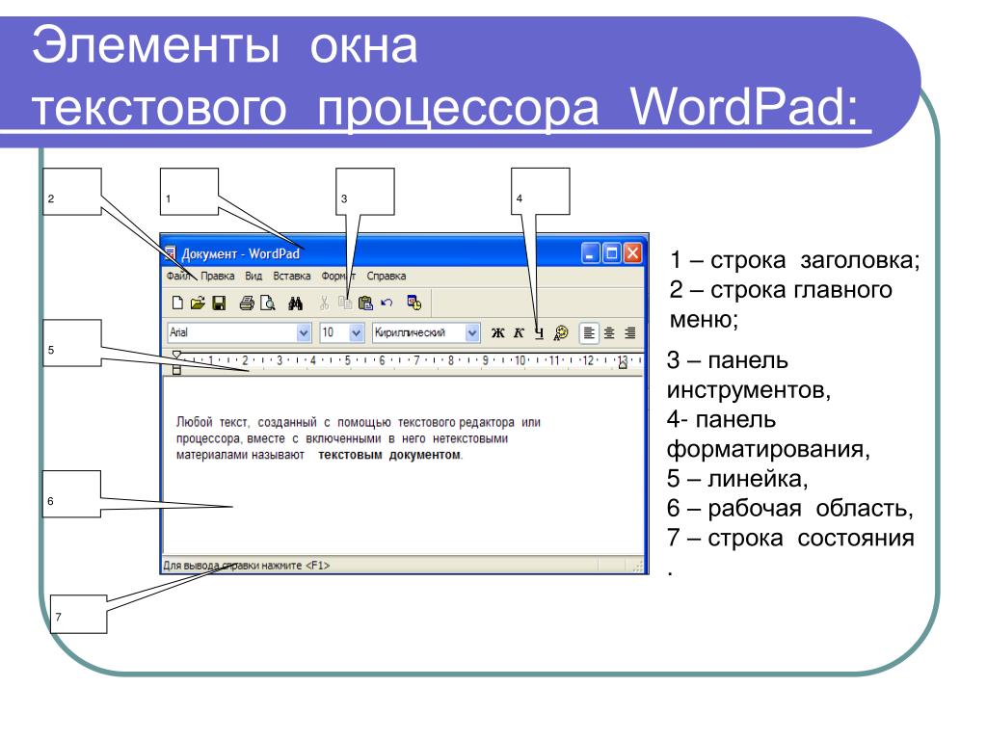The image size is (987, 740).
Task: Open Print Preview icon
Action: coord(268,304)
